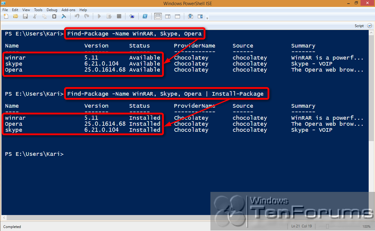This screenshot has height=231, width=375.
Task: Show the Command Add-on pane icon
Action: click(200, 16)
